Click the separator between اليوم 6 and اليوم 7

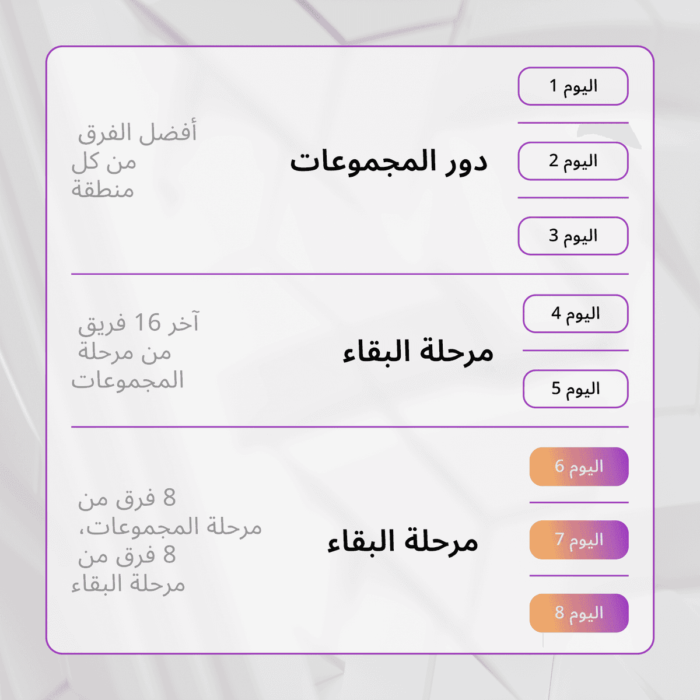click(579, 502)
